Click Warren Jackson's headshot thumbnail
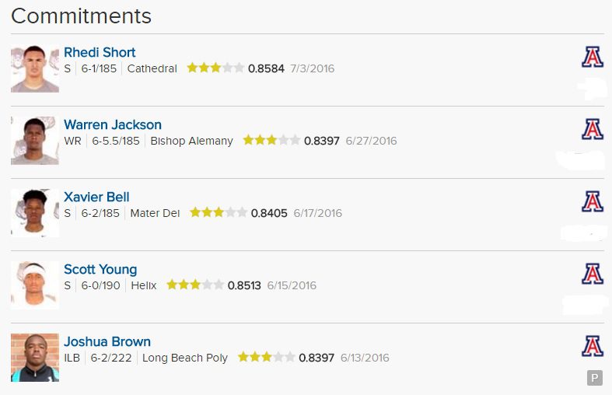The image size is (612, 395). [x=35, y=141]
